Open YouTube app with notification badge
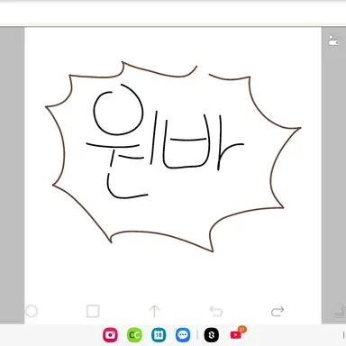The image size is (346, 346). 237,333
